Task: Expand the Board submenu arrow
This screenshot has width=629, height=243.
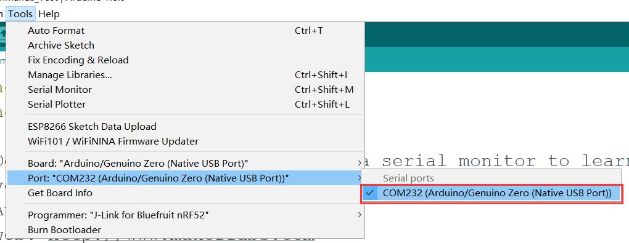Action: click(359, 164)
